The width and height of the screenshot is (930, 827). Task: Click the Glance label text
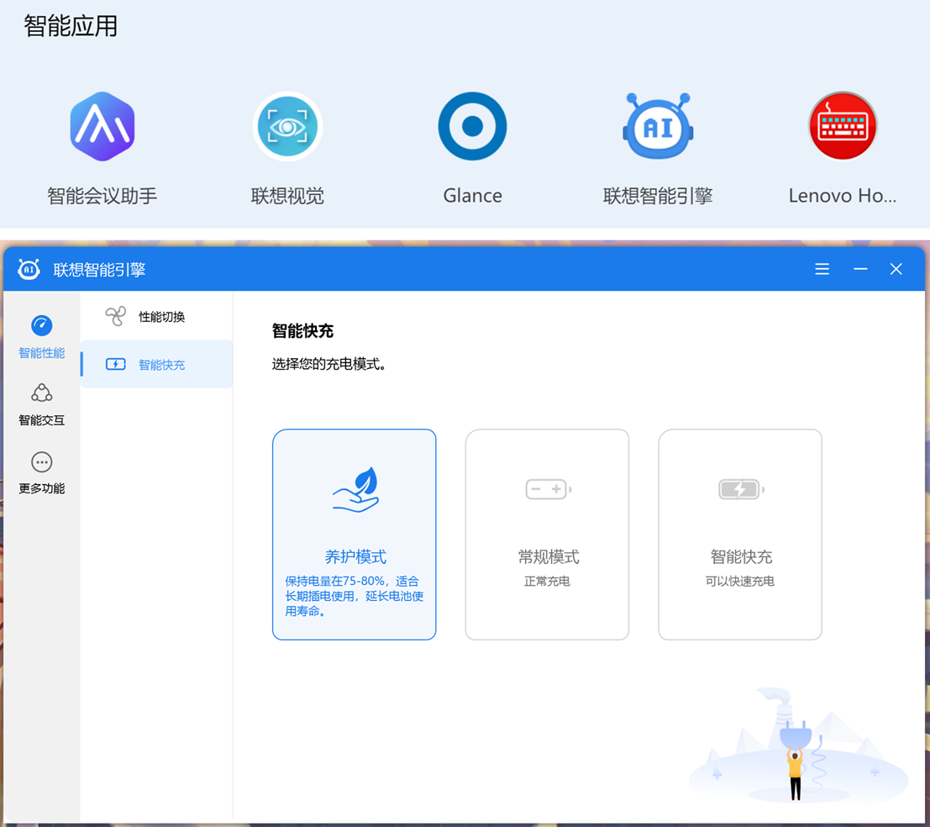coord(473,196)
